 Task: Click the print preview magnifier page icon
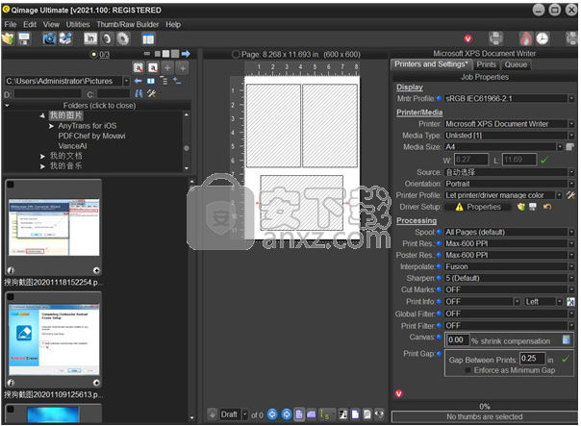click(x=366, y=414)
